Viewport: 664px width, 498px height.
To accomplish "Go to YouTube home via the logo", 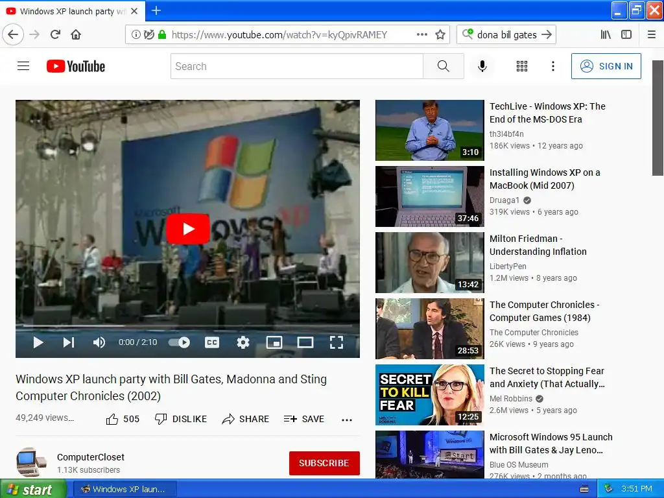I will click(x=76, y=66).
